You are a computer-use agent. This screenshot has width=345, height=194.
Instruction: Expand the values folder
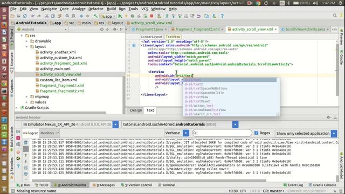pyautogui.click(x=26, y=102)
